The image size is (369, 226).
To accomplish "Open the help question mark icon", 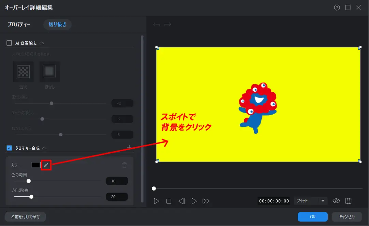I will pyautogui.click(x=337, y=7).
